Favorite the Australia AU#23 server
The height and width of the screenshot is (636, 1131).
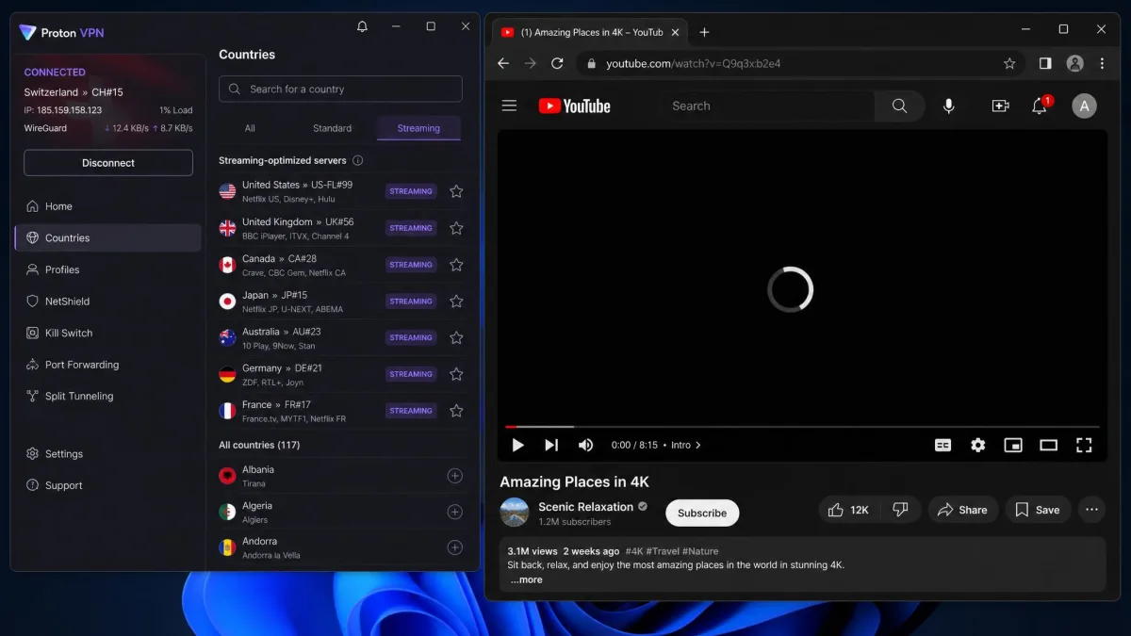456,337
